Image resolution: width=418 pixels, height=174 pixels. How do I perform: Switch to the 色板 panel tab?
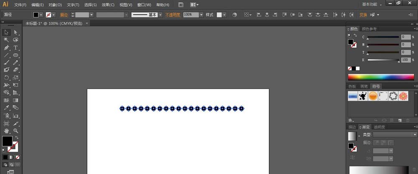pyautogui.click(x=352, y=86)
